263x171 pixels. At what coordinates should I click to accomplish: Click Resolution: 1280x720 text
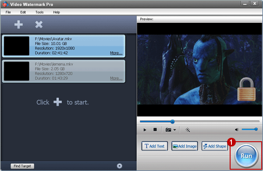[53, 73]
